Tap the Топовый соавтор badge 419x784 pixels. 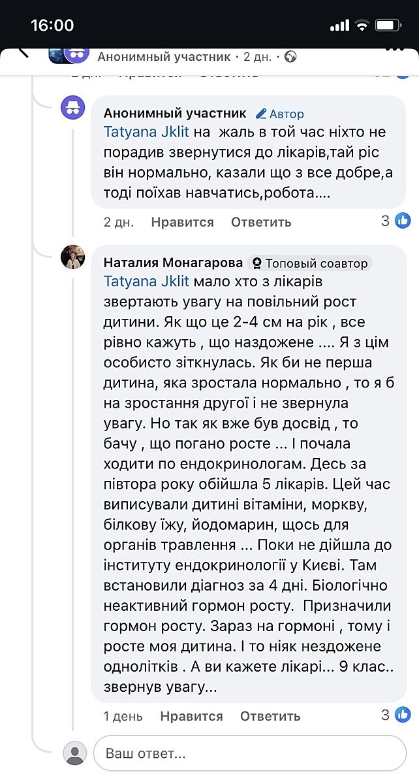click(311, 264)
